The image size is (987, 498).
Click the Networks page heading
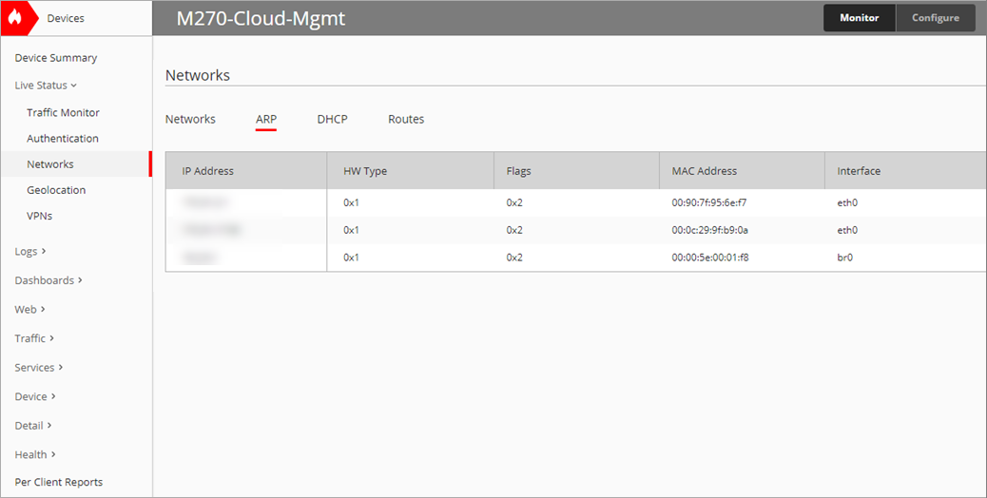[x=198, y=75]
